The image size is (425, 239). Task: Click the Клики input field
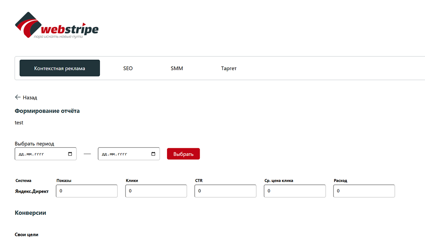(156, 191)
